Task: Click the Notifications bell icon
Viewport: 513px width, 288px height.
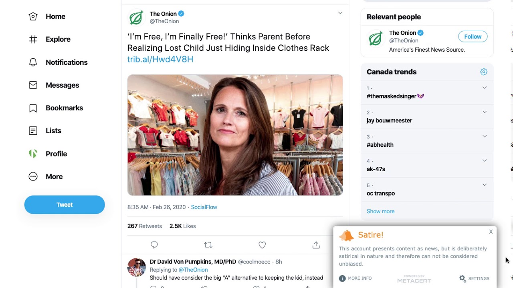Action: point(33,62)
